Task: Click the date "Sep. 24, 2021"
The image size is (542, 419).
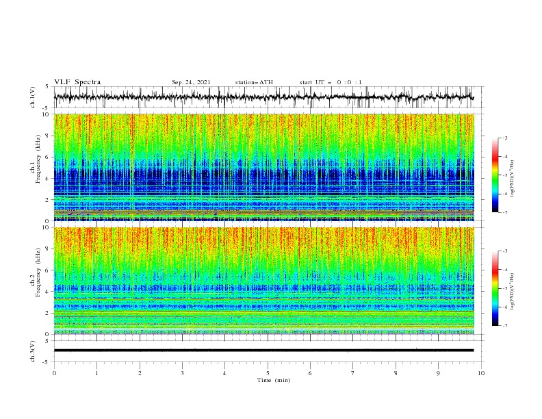Action: 191,82
